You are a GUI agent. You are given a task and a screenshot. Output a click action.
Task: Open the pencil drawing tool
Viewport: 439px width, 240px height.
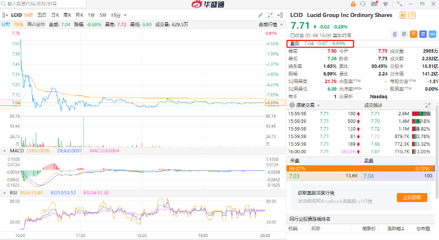point(260,15)
